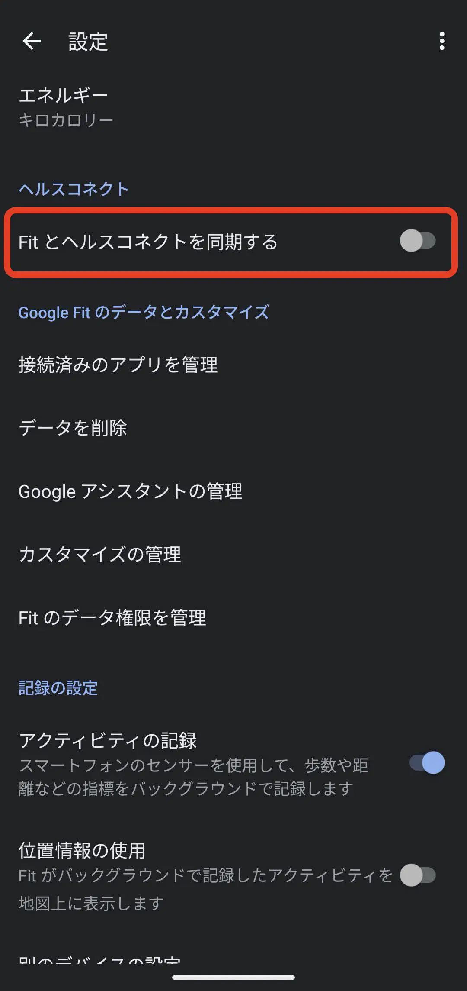The height and width of the screenshot is (991, 467).
Task: Open Google アシスタントの管理
Action: (130, 491)
